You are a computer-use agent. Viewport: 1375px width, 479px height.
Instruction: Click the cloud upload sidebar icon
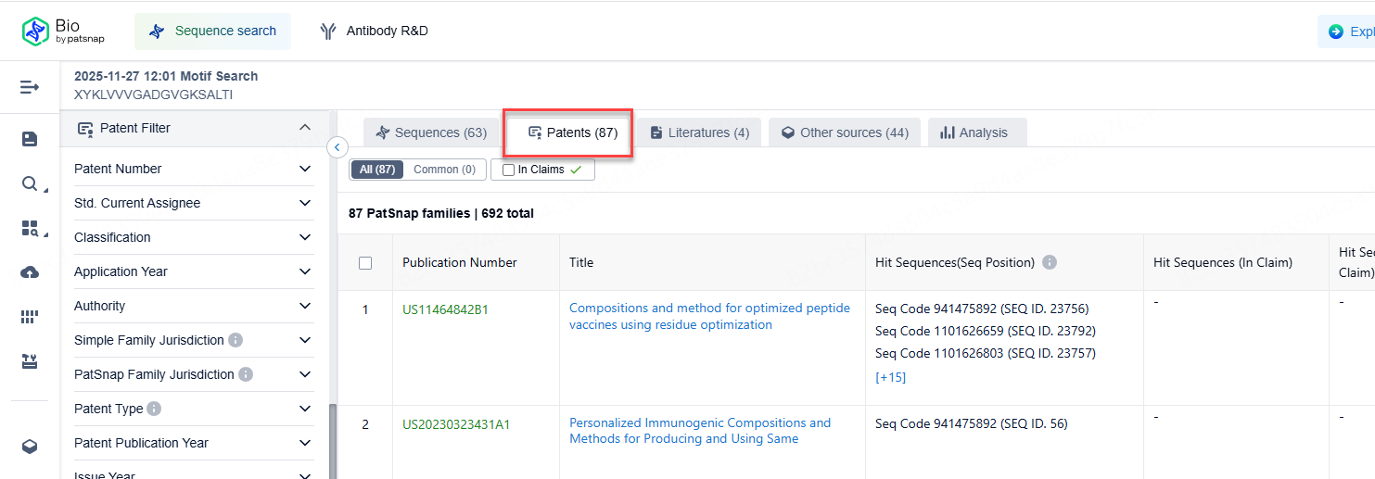coord(30,272)
